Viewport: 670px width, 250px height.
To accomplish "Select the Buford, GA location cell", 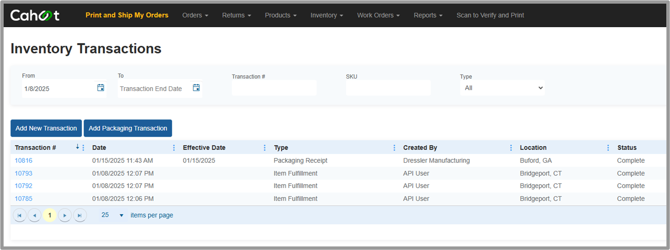I will click(536, 161).
